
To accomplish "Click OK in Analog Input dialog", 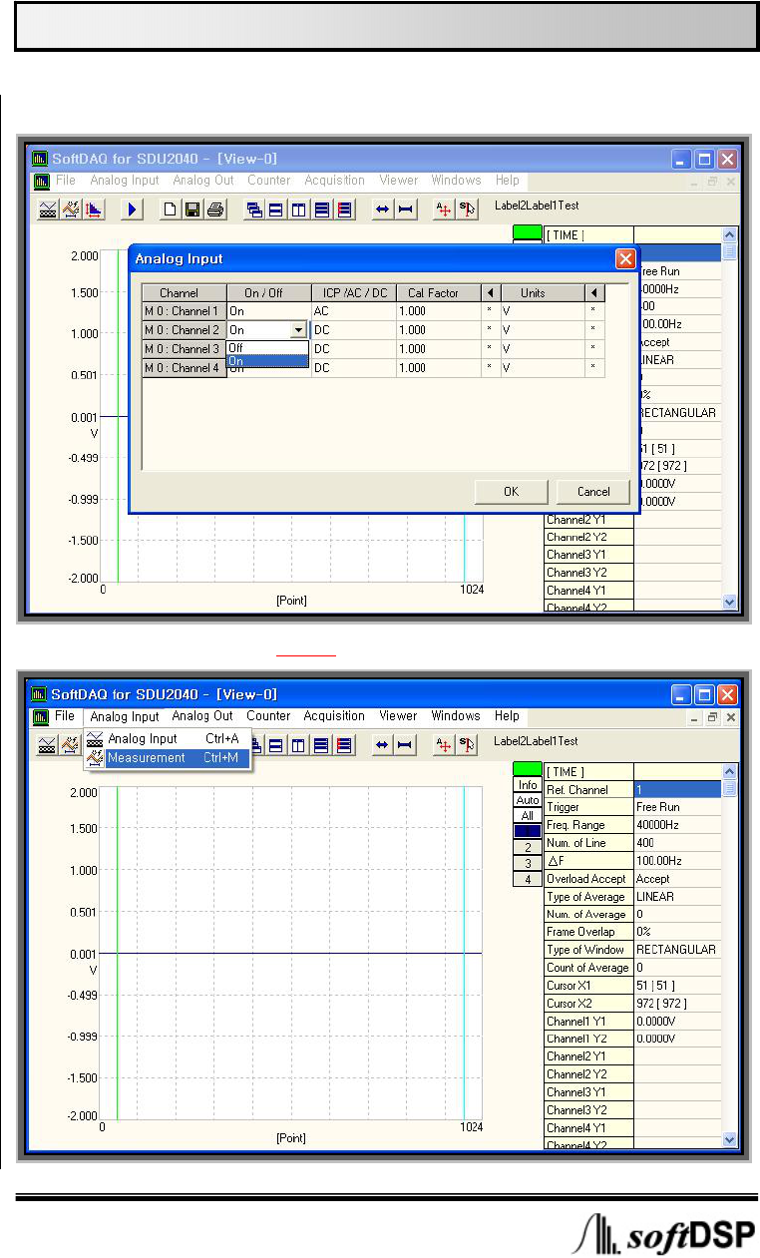I will 511,492.
